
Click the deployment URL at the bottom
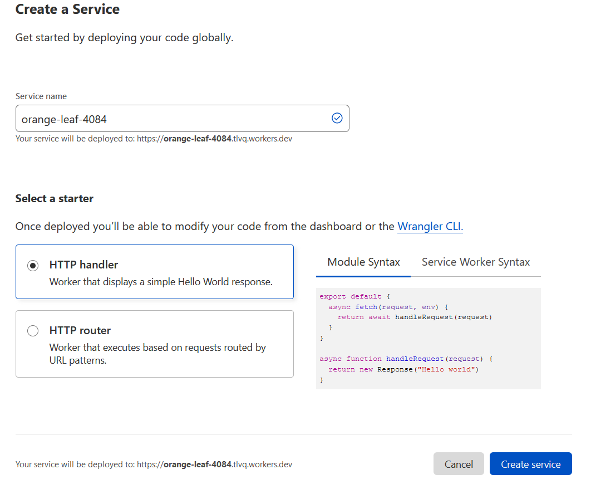pos(154,464)
